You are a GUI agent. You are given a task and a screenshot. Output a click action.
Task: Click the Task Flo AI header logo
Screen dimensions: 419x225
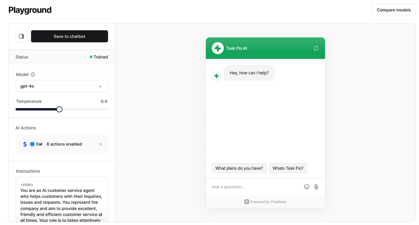tap(218, 48)
